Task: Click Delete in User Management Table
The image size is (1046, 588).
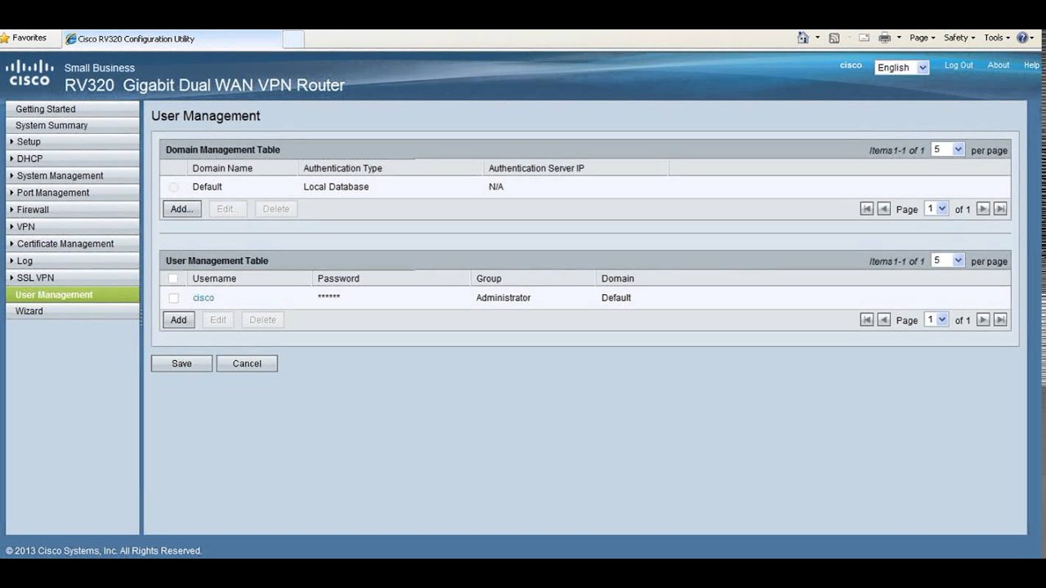Action: pos(262,320)
